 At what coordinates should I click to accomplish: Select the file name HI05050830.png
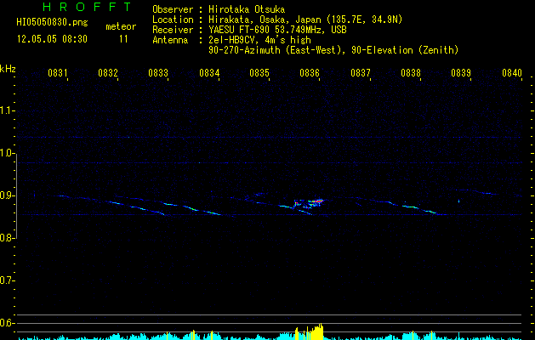click(52, 23)
